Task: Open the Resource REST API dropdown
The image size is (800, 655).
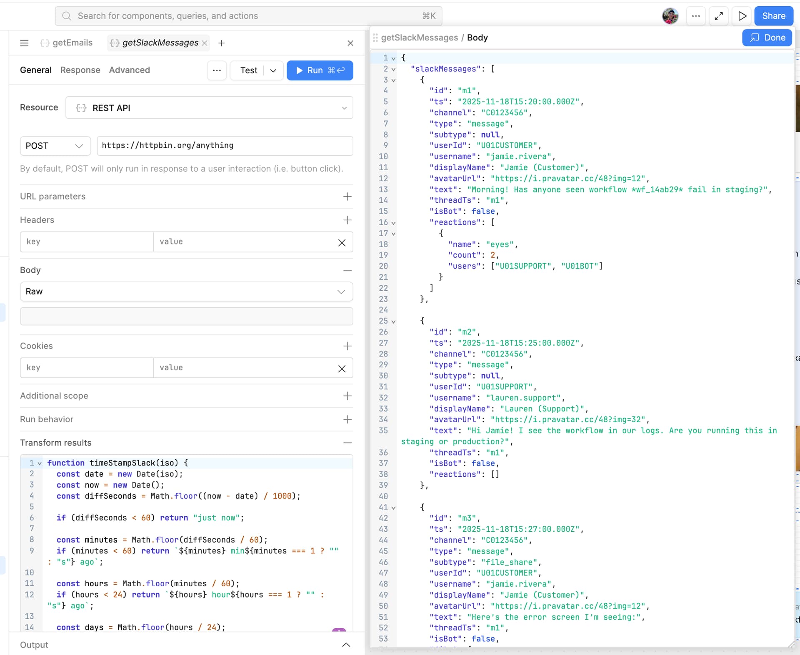Action: tap(209, 108)
